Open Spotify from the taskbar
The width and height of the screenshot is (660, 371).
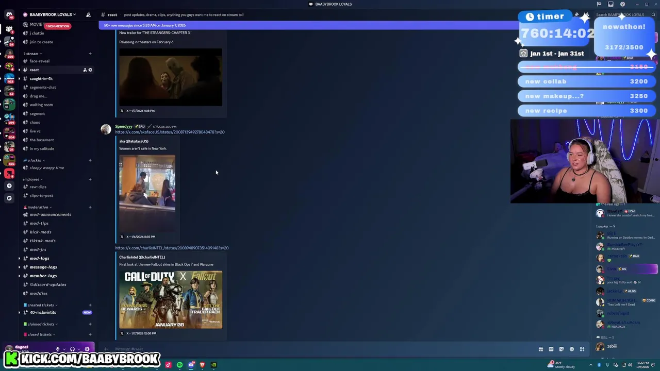pyautogui.click(x=179, y=365)
